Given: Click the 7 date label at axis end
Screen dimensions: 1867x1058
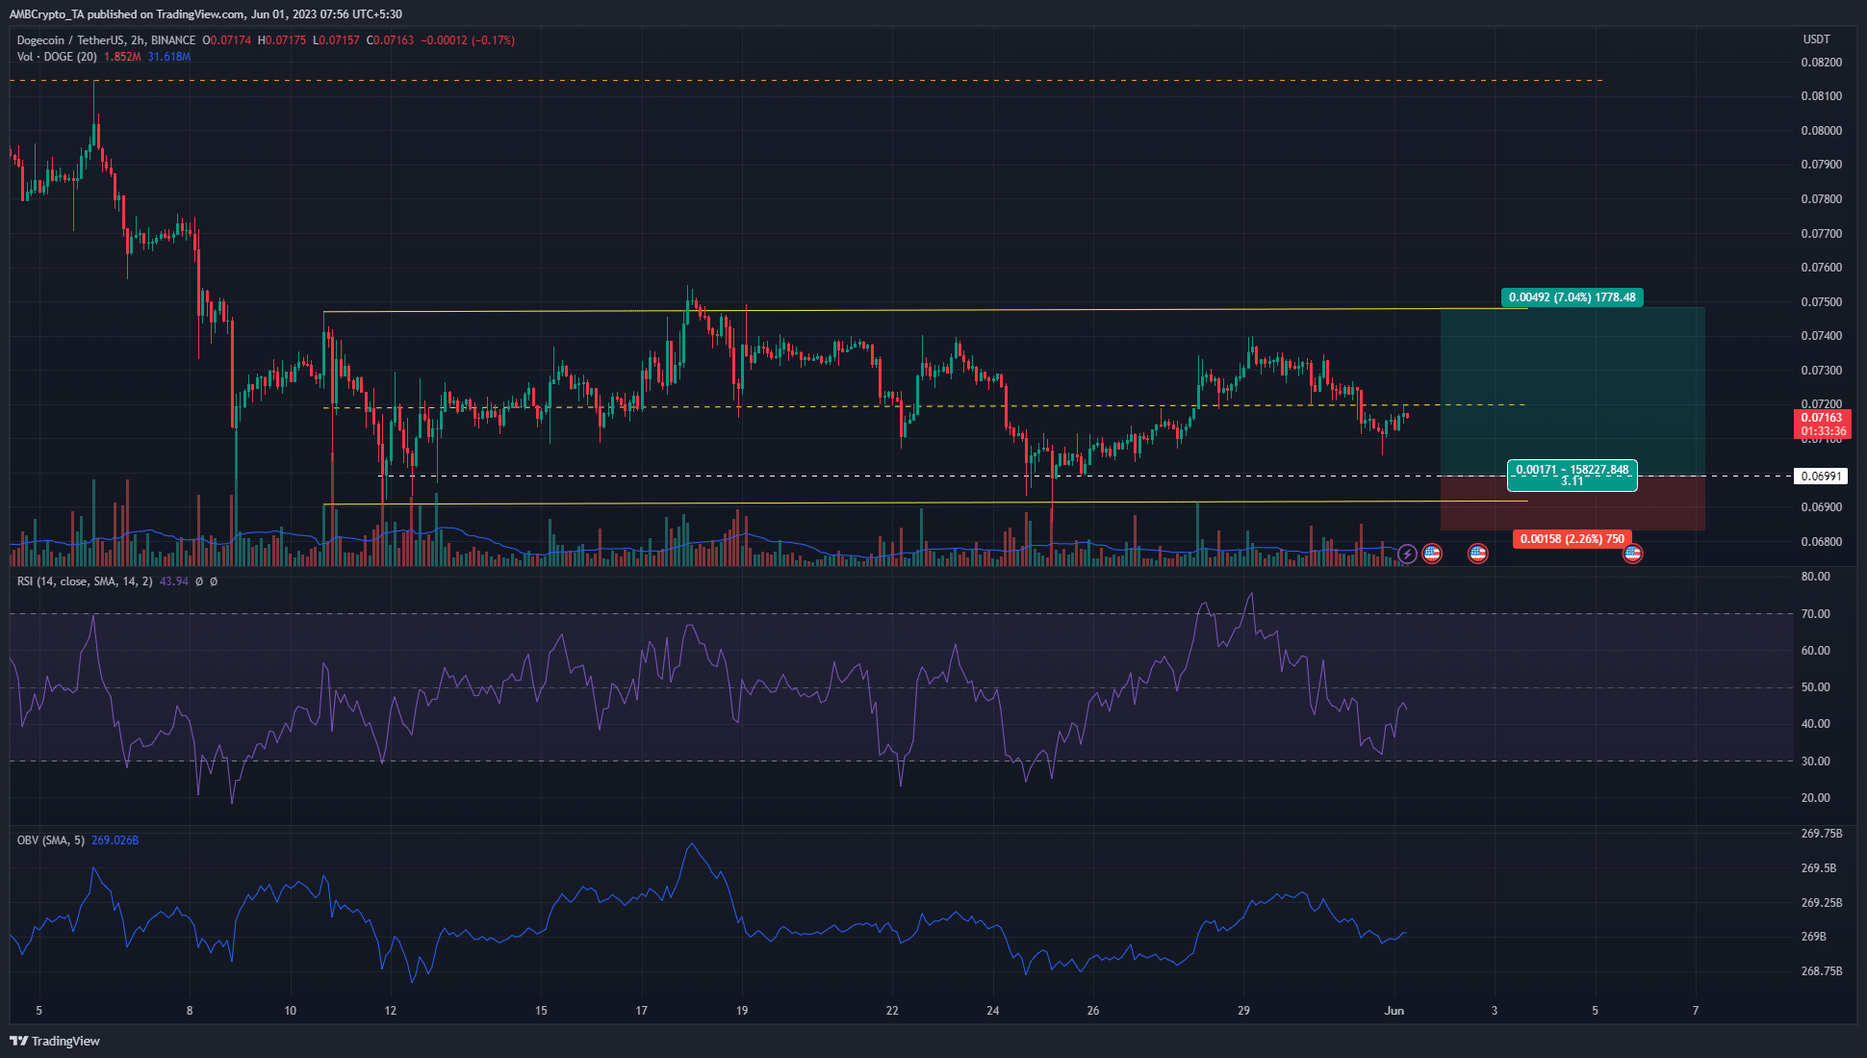Looking at the screenshot, I should (x=1696, y=1011).
